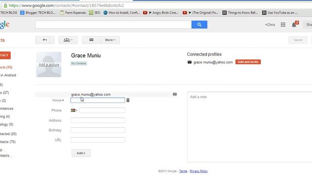Open Blogger: TECH BLO... bookmark

click(x=38, y=13)
